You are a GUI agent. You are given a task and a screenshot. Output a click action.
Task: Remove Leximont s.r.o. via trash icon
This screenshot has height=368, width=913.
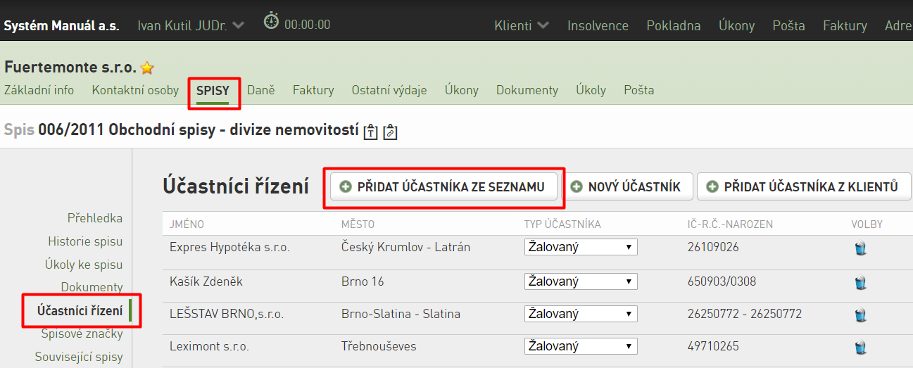860,347
